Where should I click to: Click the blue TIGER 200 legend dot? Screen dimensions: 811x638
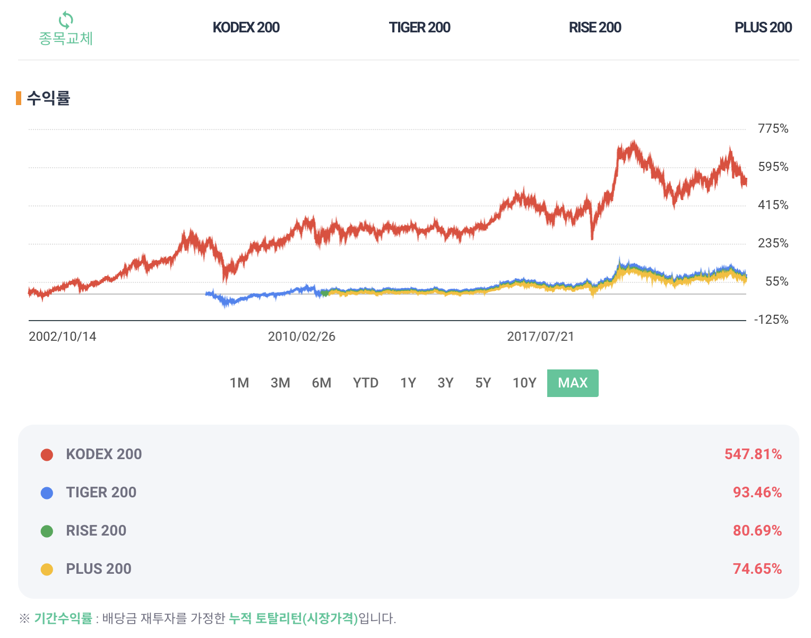47,493
